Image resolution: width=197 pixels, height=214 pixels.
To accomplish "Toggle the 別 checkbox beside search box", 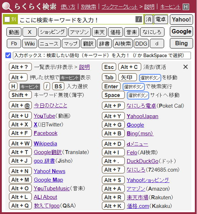I will 7,19.
